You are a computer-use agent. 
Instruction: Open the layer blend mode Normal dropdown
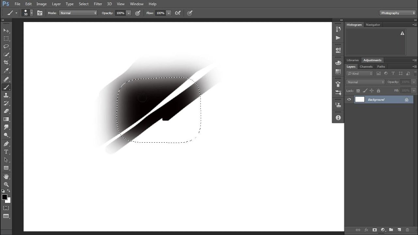(x=365, y=82)
